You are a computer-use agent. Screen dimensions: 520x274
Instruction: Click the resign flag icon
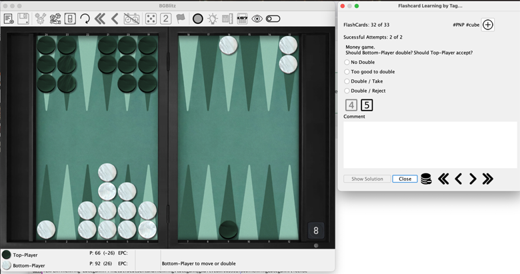point(181,19)
